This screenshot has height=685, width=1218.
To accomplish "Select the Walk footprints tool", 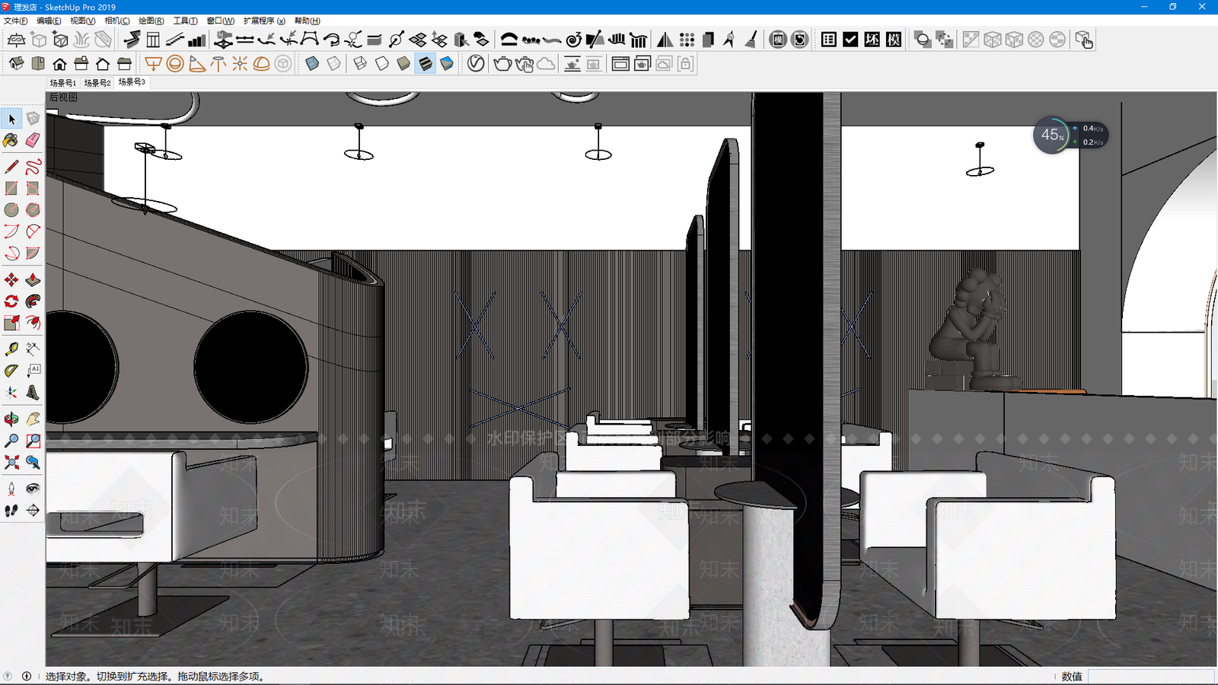I will [11, 510].
